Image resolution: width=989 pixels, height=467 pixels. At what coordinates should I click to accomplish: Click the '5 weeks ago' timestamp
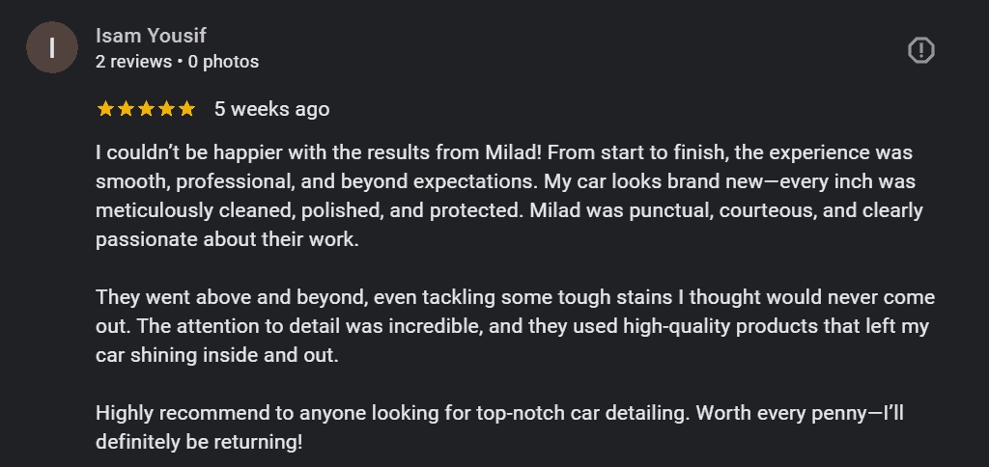point(271,109)
